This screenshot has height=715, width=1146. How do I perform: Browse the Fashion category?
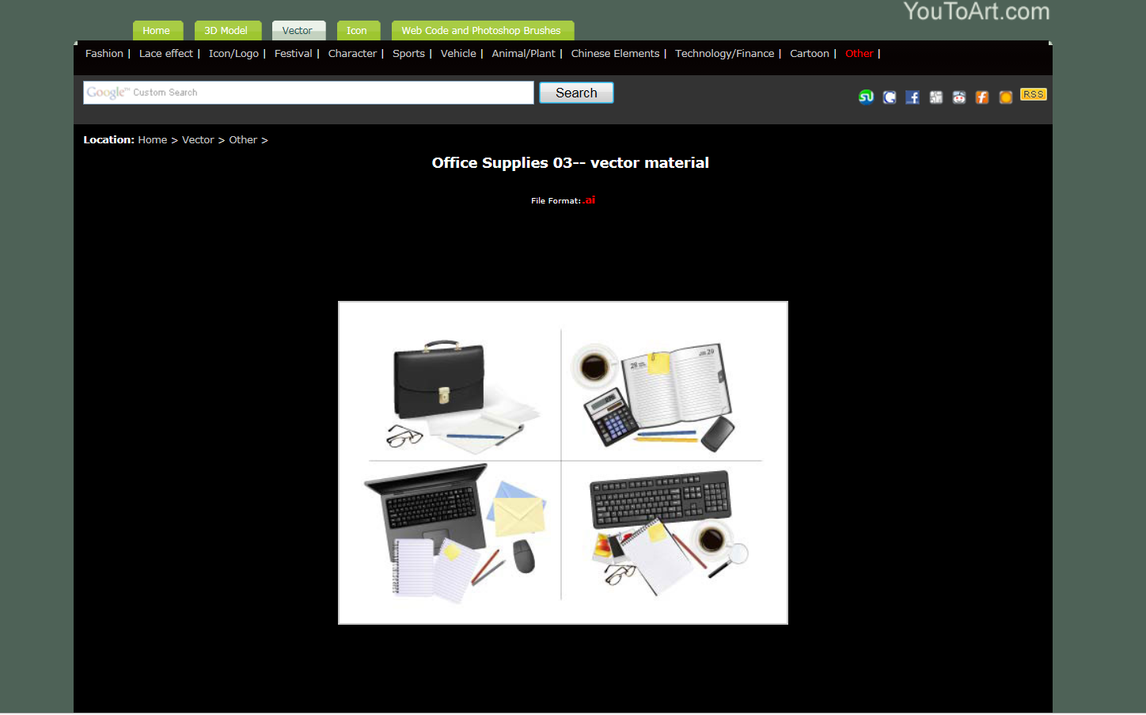click(104, 54)
